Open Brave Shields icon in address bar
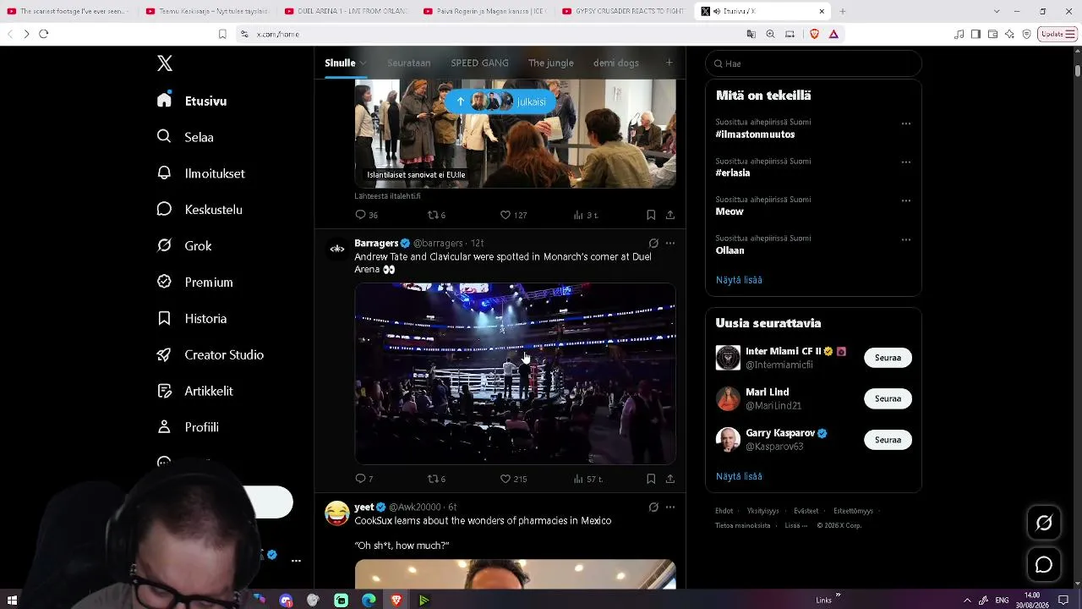Viewport: 1082px width, 609px height. coord(815,34)
